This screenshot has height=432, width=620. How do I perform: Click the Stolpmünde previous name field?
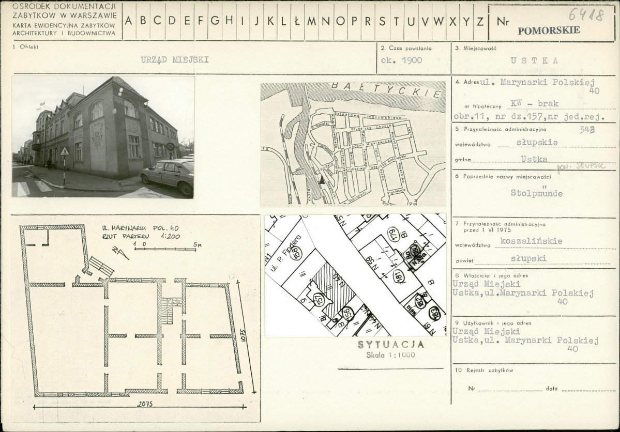click(x=536, y=193)
